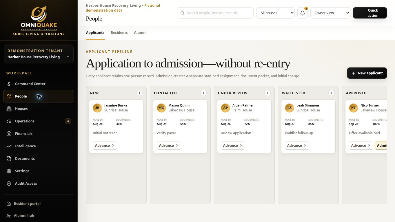Select People in the sidebar

39,96
